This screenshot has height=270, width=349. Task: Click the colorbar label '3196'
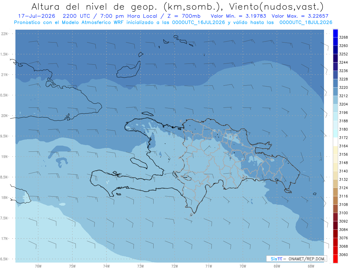[x=343, y=112]
